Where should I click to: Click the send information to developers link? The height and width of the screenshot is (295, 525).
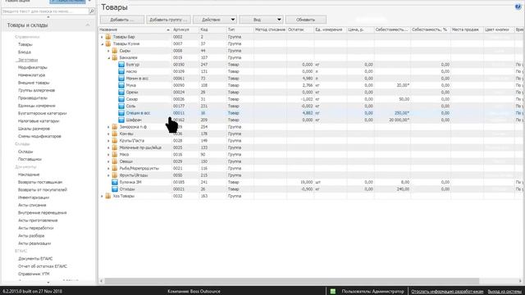click(447, 292)
